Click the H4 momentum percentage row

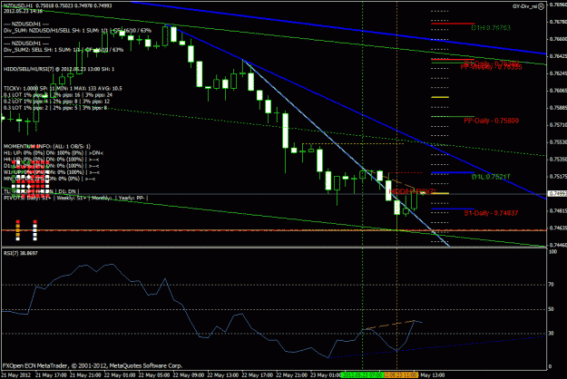coord(51,160)
